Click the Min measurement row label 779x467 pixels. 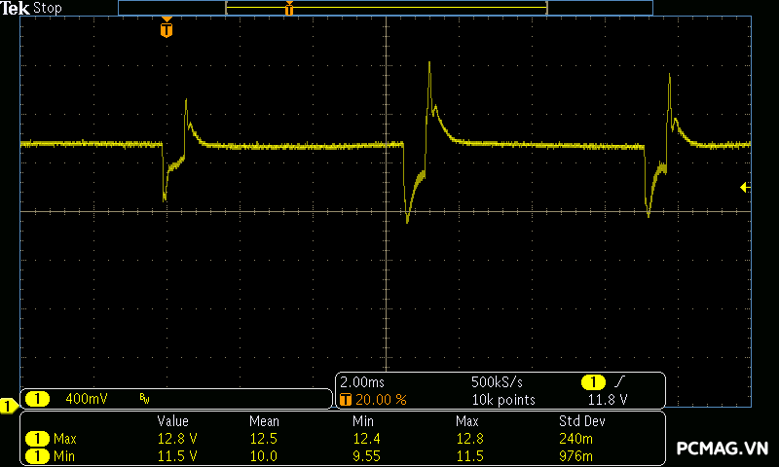pyautogui.click(x=64, y=455)
